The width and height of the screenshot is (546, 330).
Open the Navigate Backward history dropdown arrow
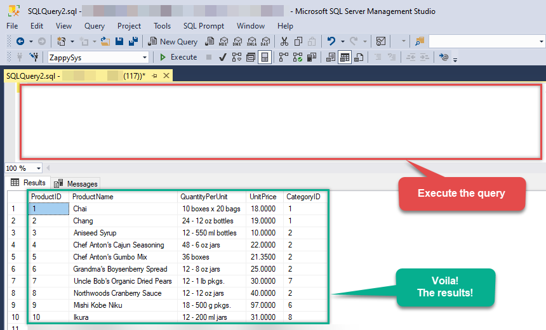pos(31,42)
